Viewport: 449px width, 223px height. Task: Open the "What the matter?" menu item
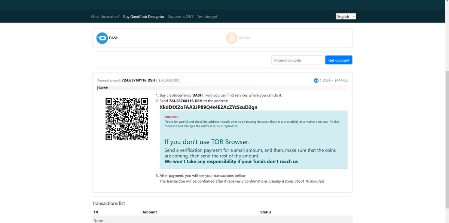(x=105, y=16)
